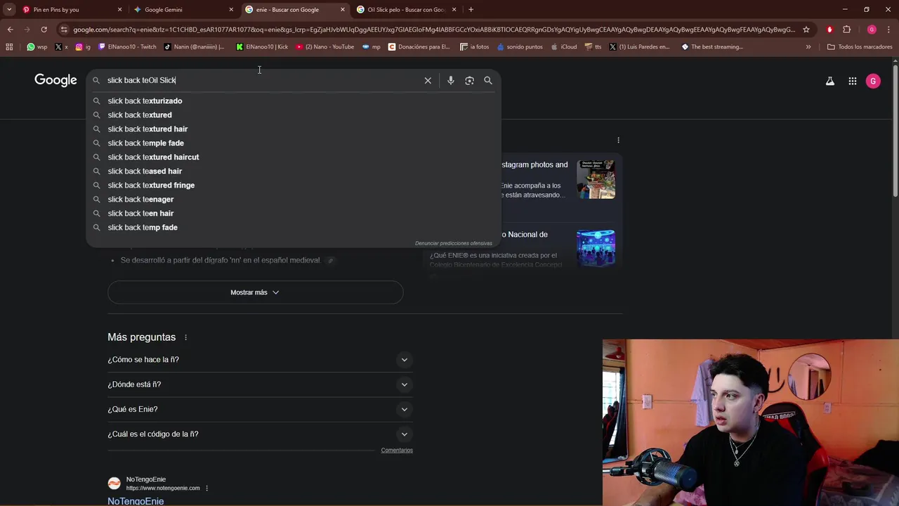Open the wsp WhatsApp bookmark
This screenshot has width=899, height=506.
pyautogui.click(x=37, y=47)
